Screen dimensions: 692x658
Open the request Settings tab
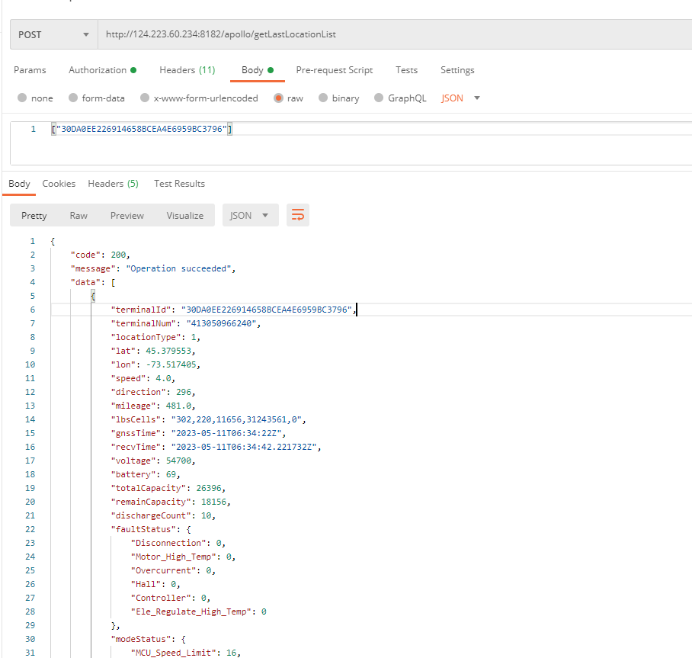click(x=457, y=70)
